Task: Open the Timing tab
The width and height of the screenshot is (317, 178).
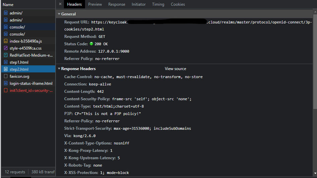Action: click(158, 4)
